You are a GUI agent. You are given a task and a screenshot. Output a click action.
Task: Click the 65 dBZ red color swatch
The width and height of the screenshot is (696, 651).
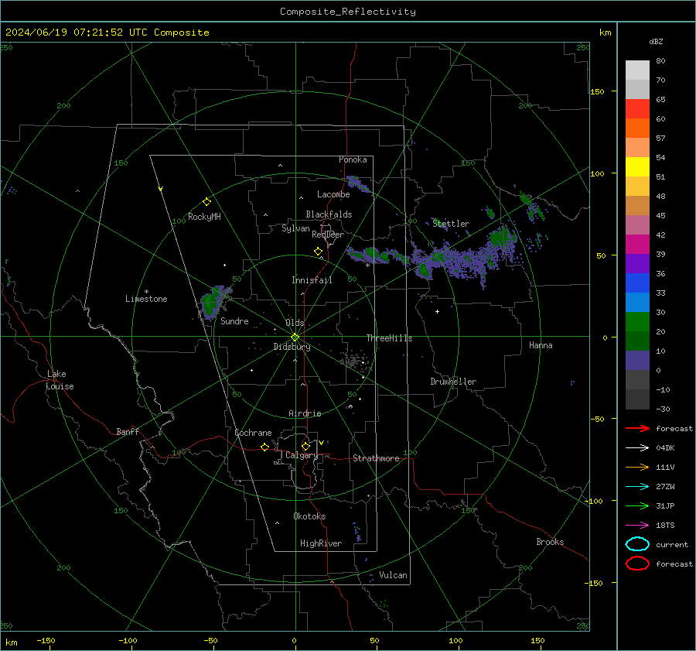click(x=637, y=108)
